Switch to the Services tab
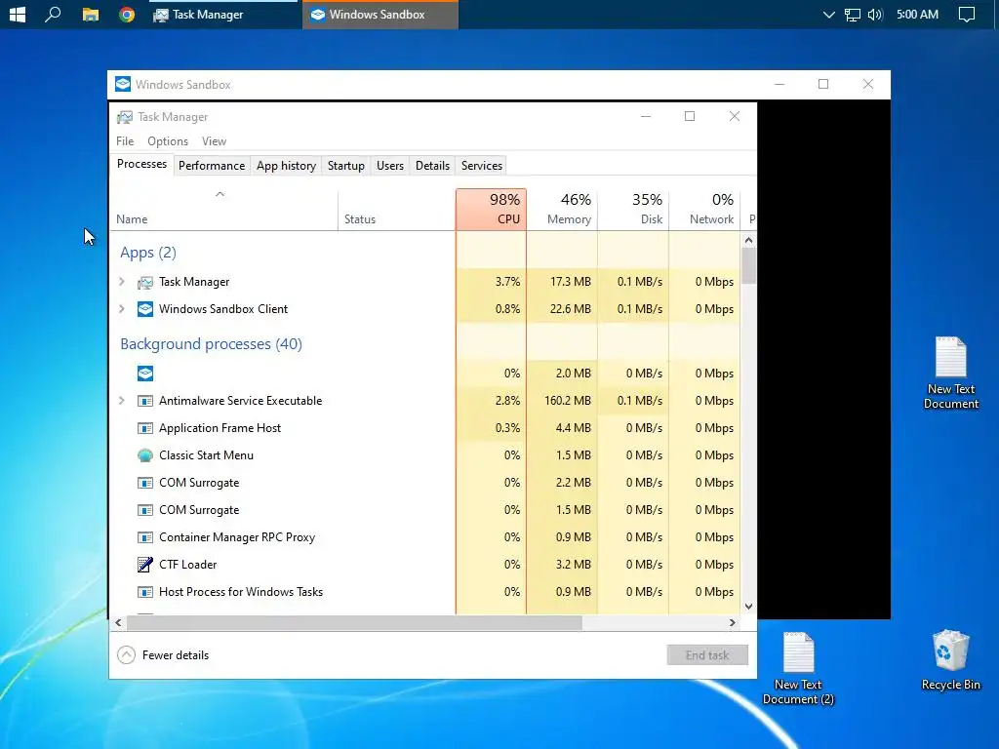The width and height of the screenshot is (999, 749). click(x=482, y=166)
